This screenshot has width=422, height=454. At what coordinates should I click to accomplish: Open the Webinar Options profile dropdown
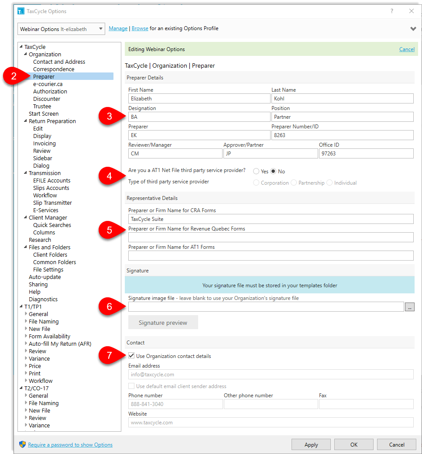coord(61,29)
